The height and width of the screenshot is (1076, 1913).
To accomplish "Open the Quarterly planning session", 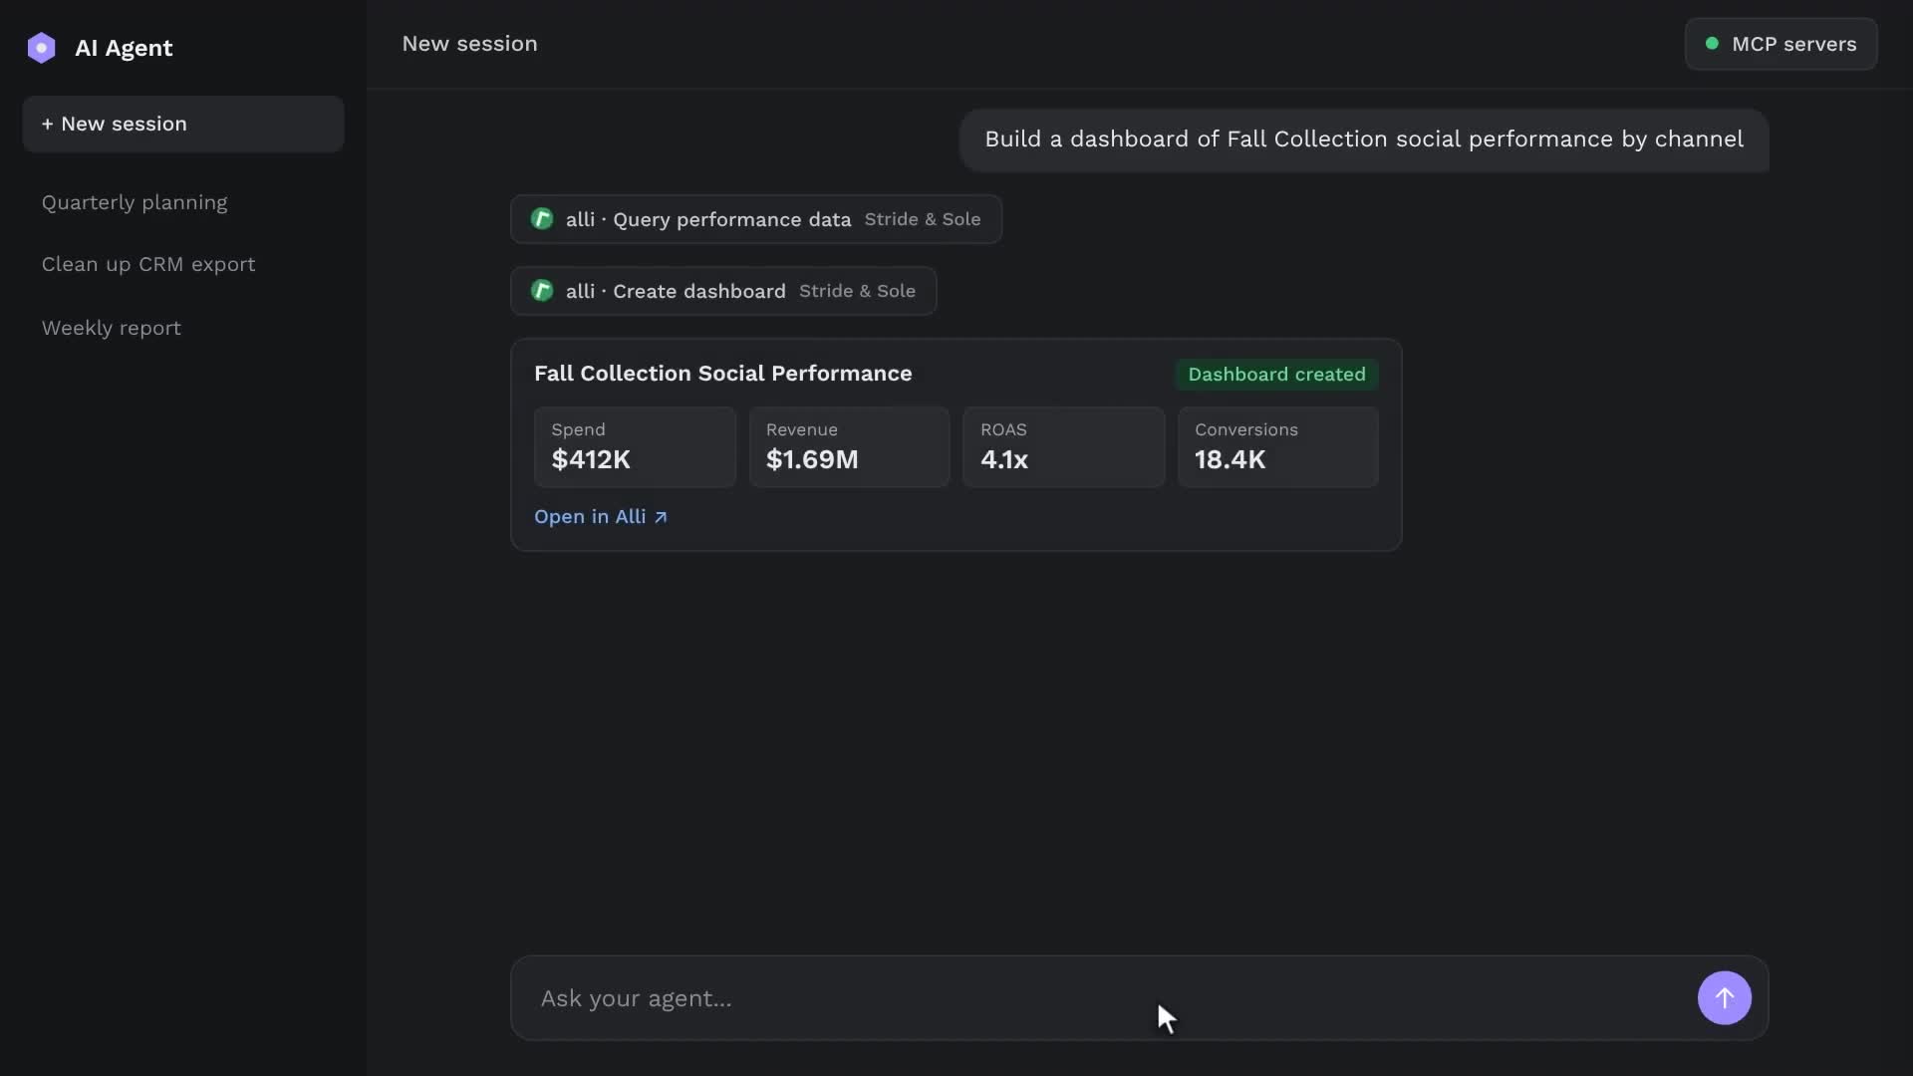I will click(x=135, y=202).
